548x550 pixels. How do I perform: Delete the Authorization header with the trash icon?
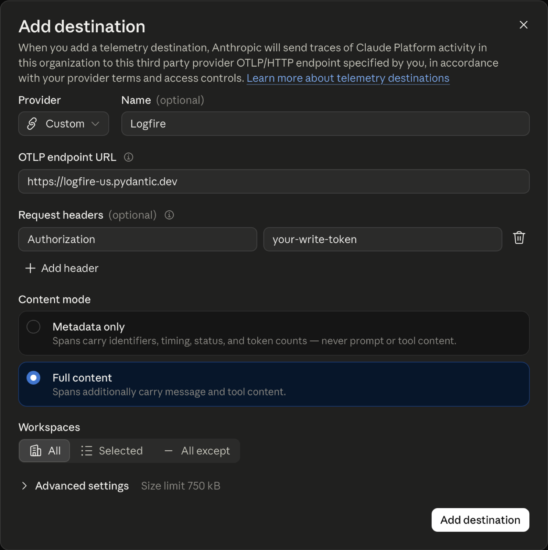click(x=519, y=238)
